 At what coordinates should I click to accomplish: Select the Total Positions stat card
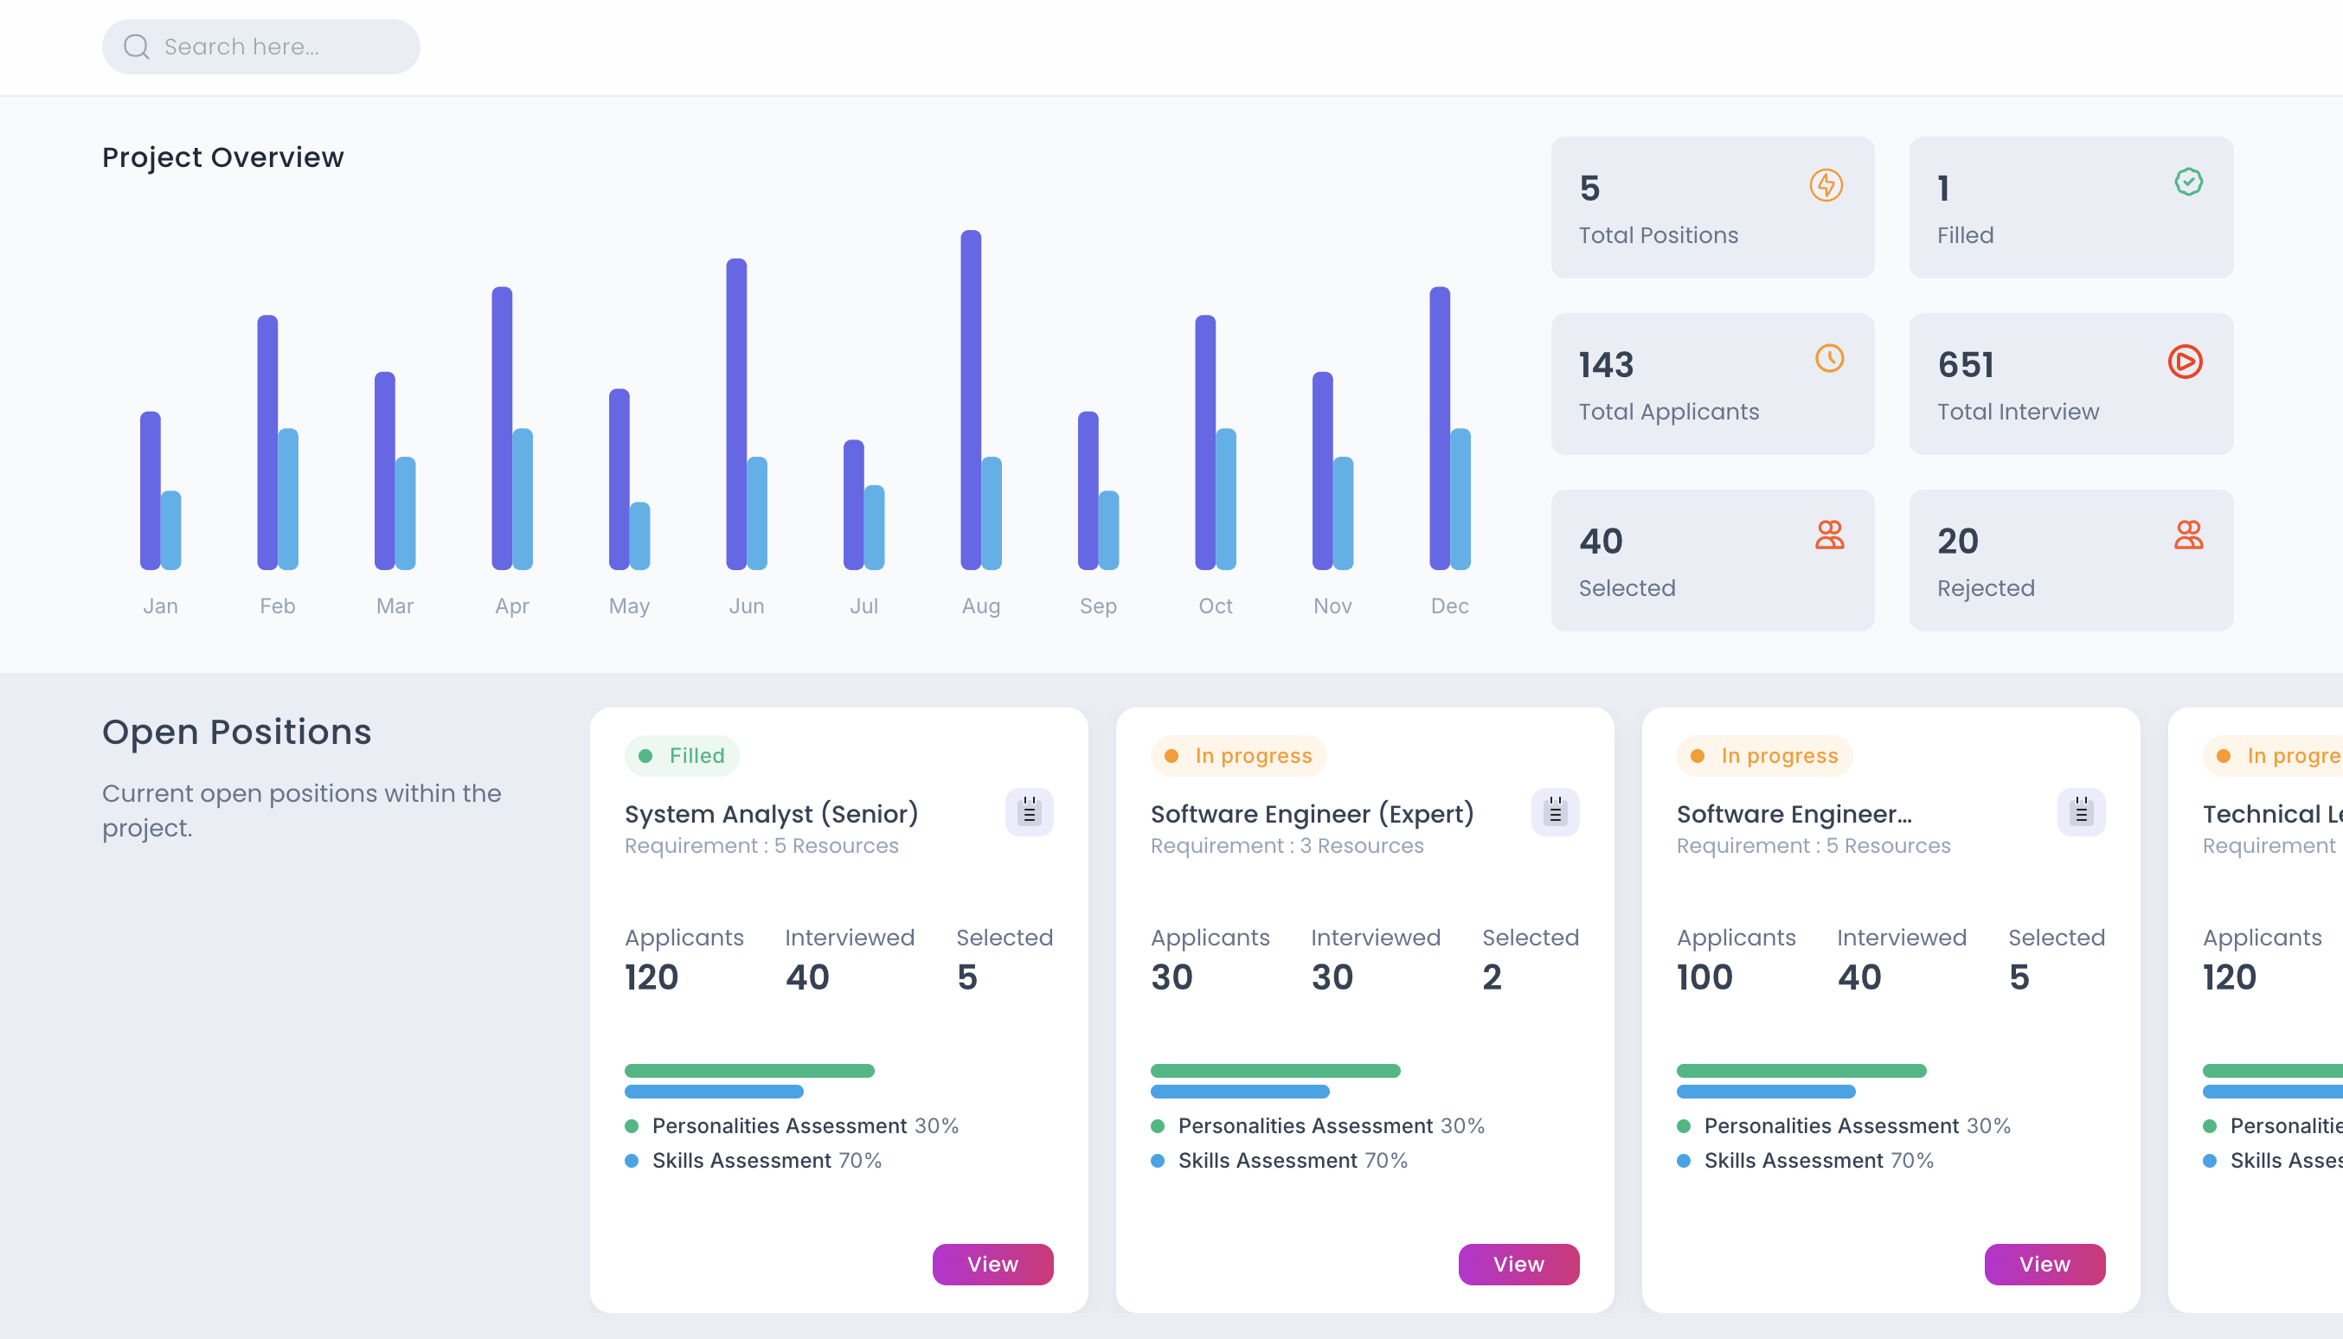coord(1713,208)
